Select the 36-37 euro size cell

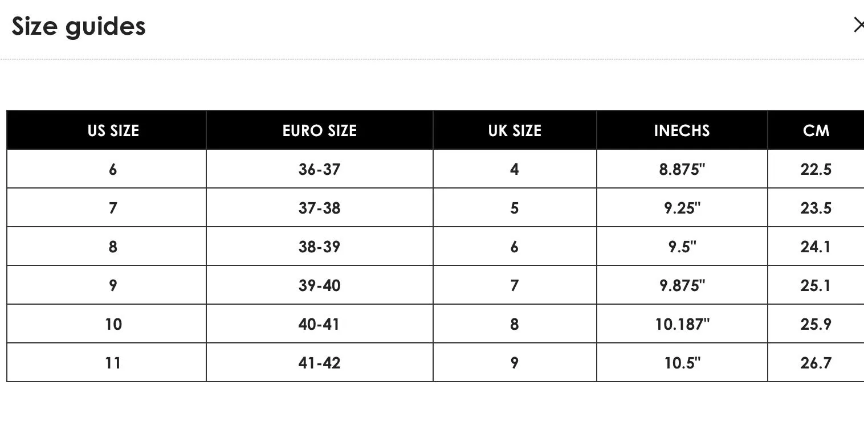(x=320, y=169)
